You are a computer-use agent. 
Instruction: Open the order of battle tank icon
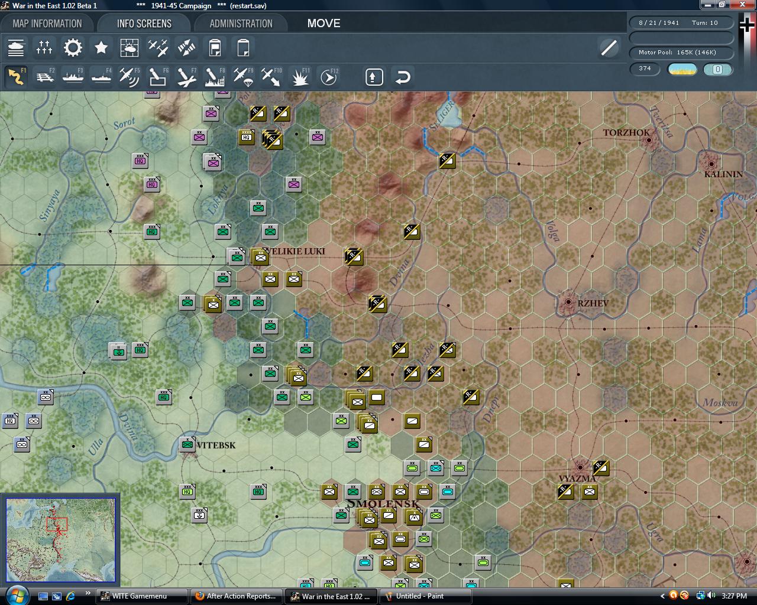16,48
